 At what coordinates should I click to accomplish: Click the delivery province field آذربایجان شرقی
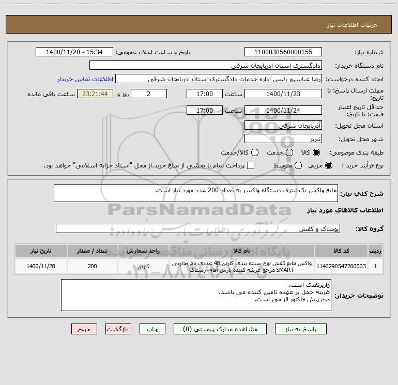pyautogui.click(x=283, y=125)
